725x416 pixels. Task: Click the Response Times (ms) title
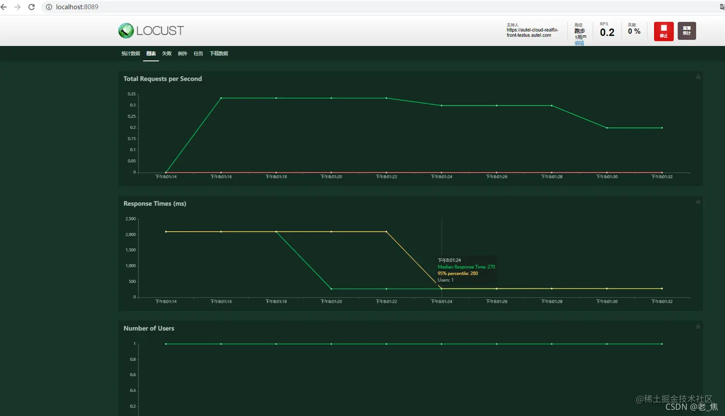(155, 203)
